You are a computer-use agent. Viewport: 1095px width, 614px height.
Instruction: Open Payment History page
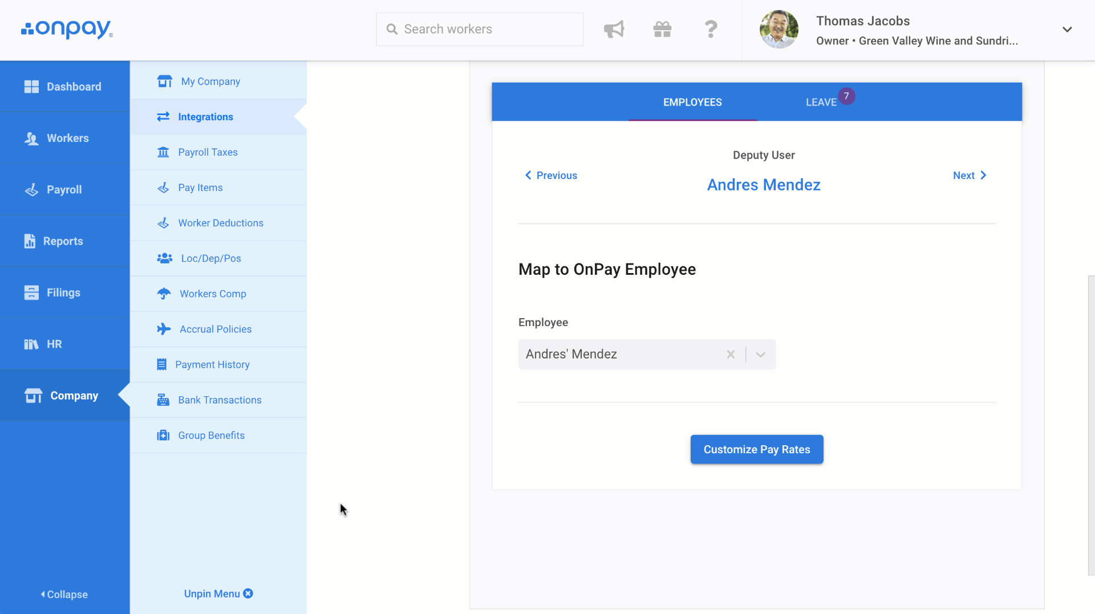coord(218,364)
